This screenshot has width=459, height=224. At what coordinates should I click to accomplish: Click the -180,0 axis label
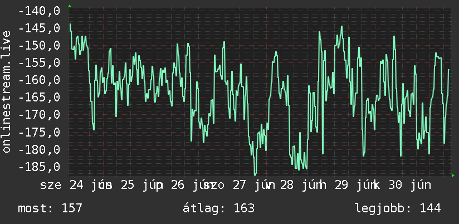pyautogui.click(x=39, y=150)
